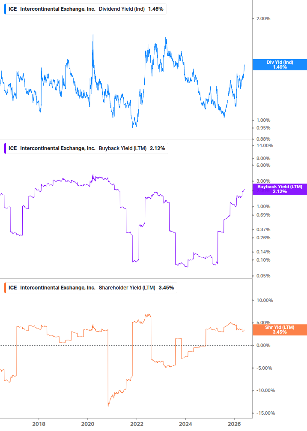307x431 pixels.
Task: Click the positive 10.00% axis label in shareholder panel
Action: coord(265,301)
